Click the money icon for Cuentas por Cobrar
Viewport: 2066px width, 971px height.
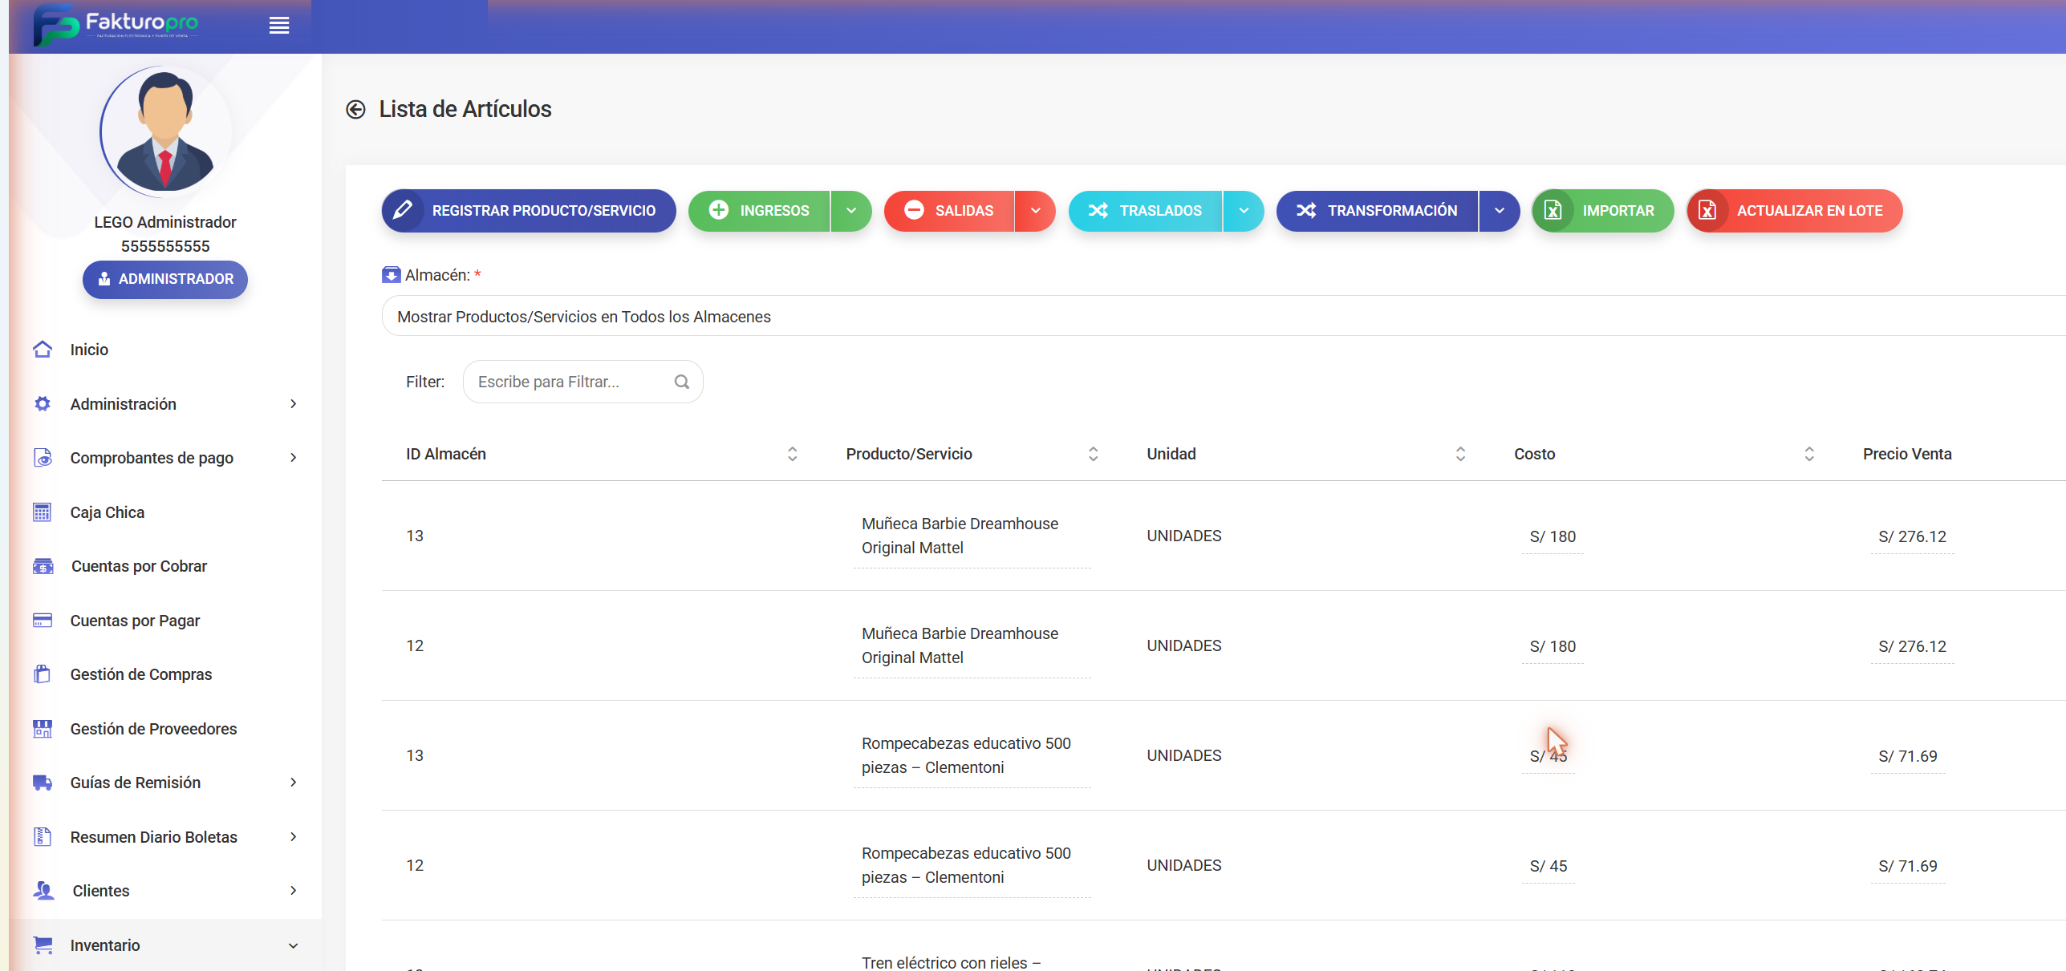point(43,566)
